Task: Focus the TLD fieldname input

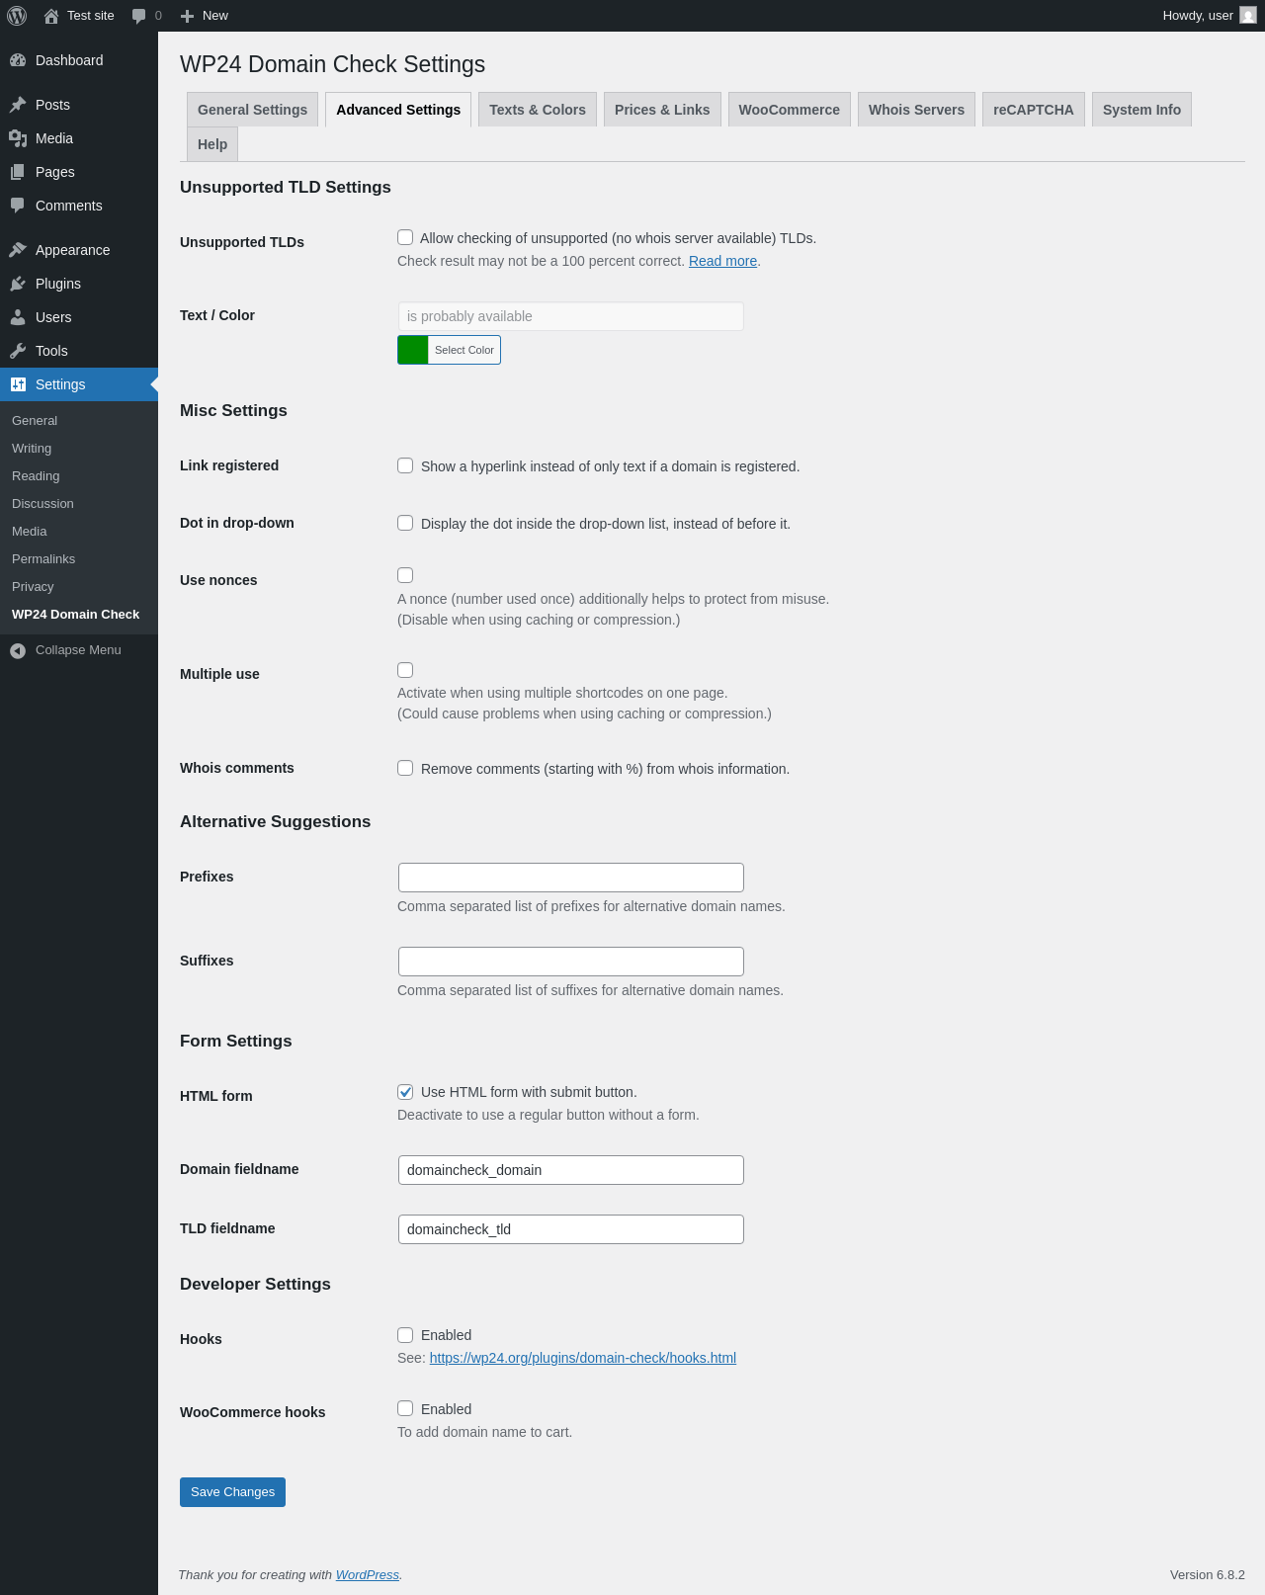Action: click(x=571, y=1229)
